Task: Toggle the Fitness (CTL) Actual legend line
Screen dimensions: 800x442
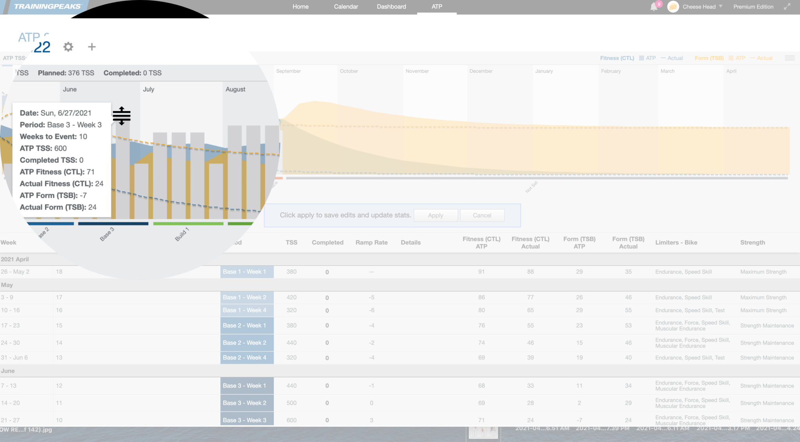Action: (673, 58)
